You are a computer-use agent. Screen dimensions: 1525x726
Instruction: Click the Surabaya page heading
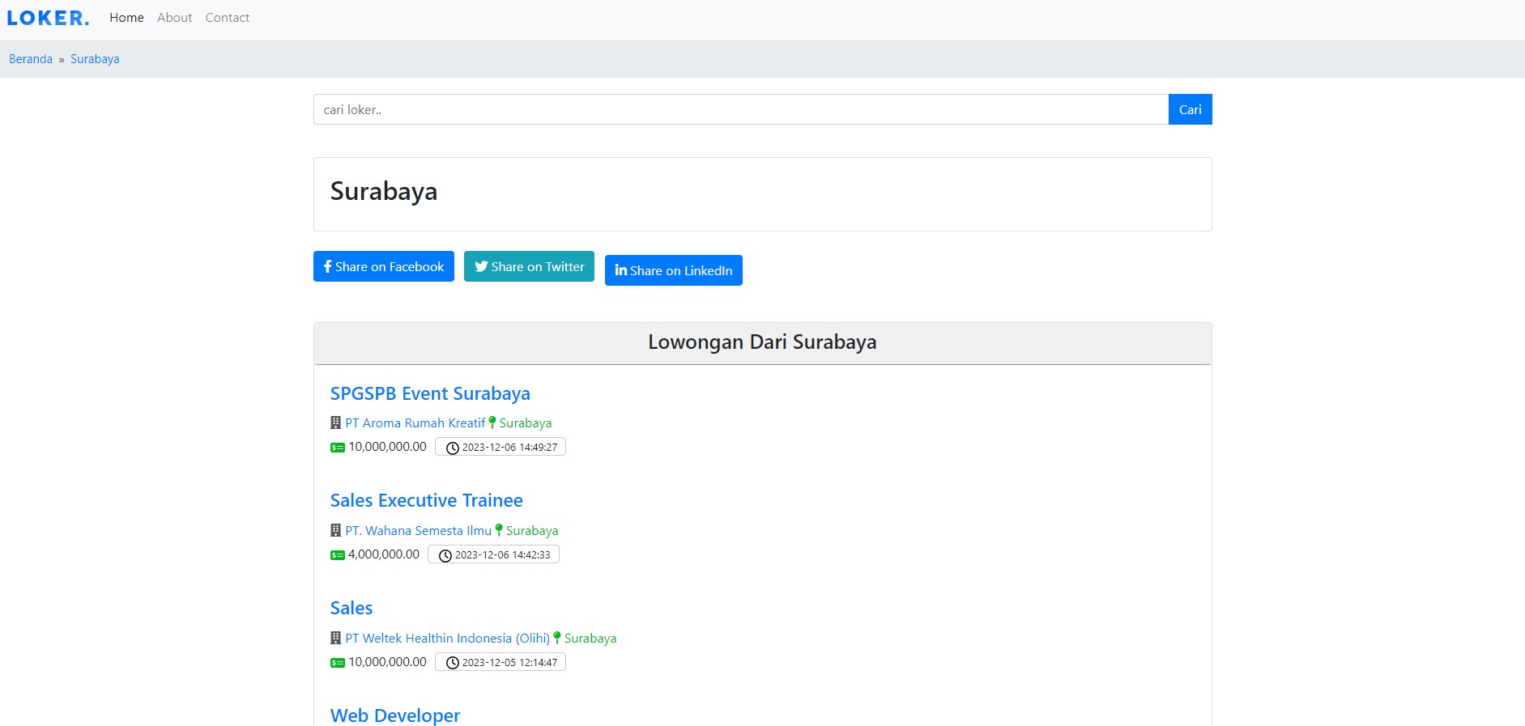point(384,192)
